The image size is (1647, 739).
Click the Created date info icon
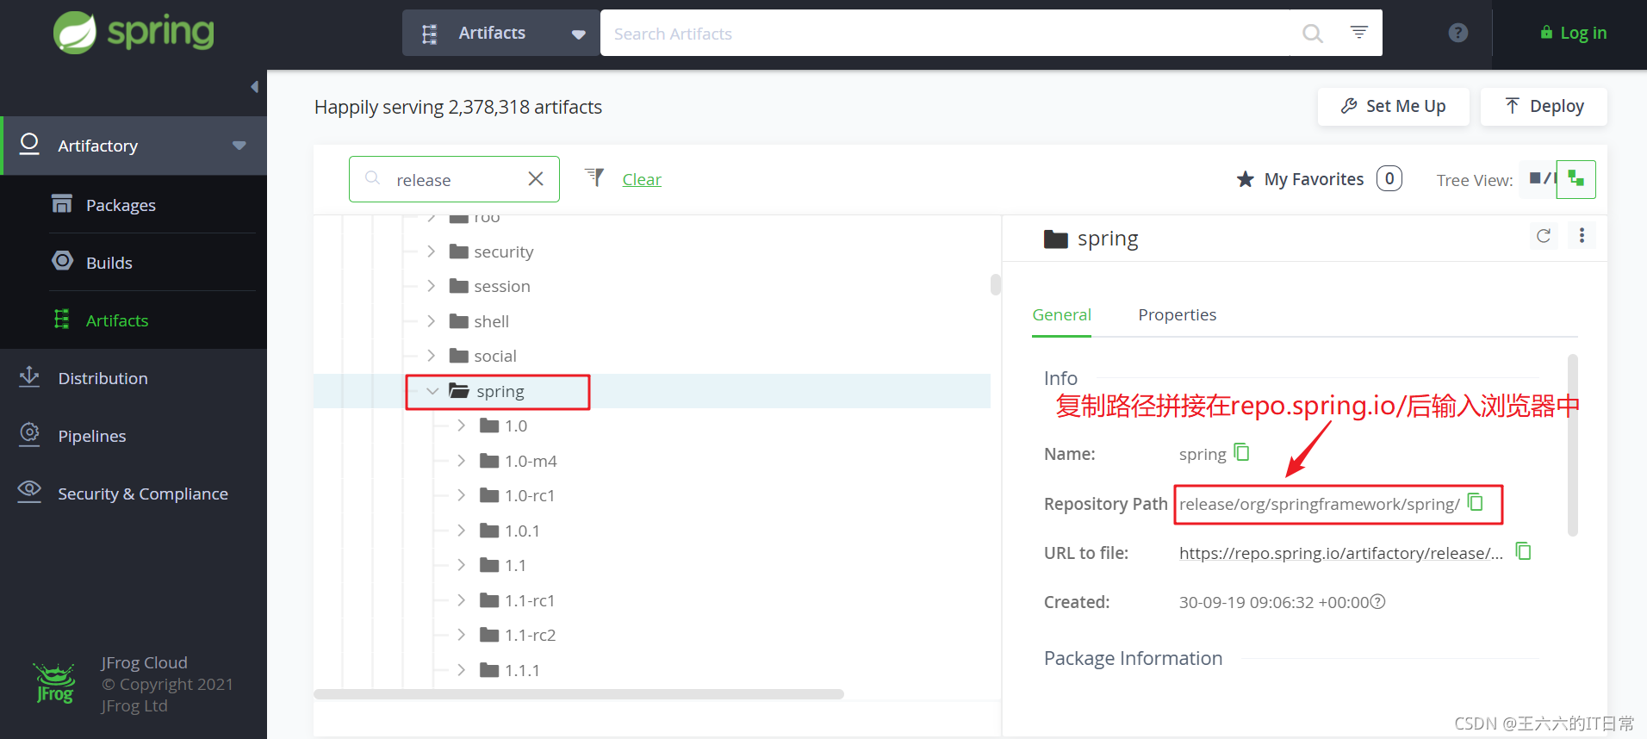(x=1378, y=601)
